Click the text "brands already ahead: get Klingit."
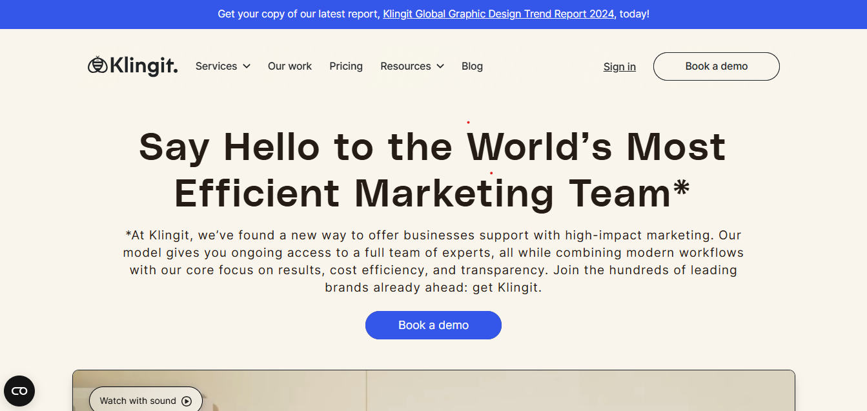 pyautogui.click(x=433, y=288)
